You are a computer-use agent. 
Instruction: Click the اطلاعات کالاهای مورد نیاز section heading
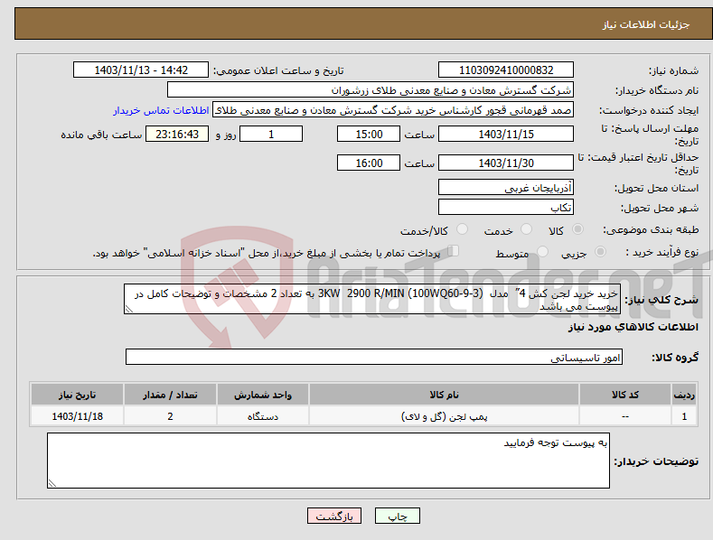pos(633,327)
